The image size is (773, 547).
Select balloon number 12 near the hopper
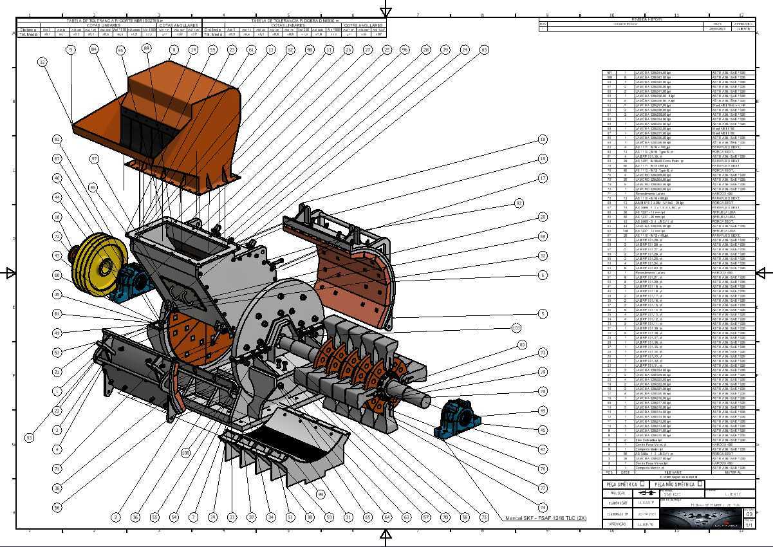(42, 62)
